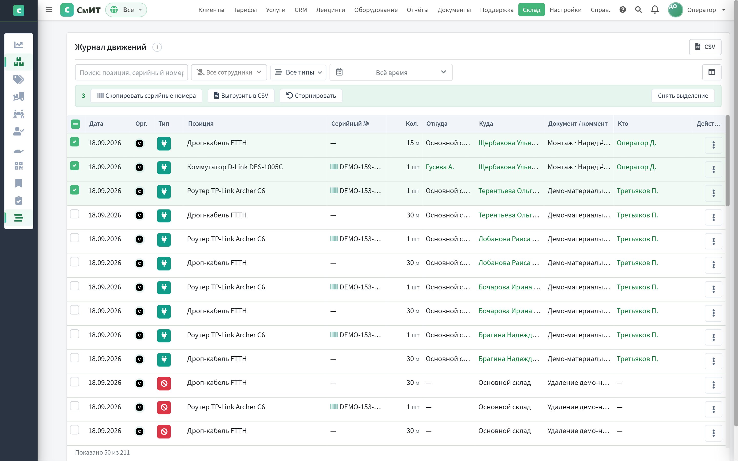Screen dimensions: 738x461
Task: Open the Все типы filter dropdown
Action: tap(298, 72)
